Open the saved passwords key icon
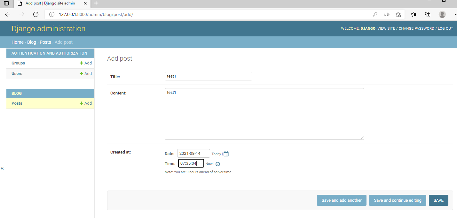The width and height of the screenshot is (457, 218). click(375, 14)
